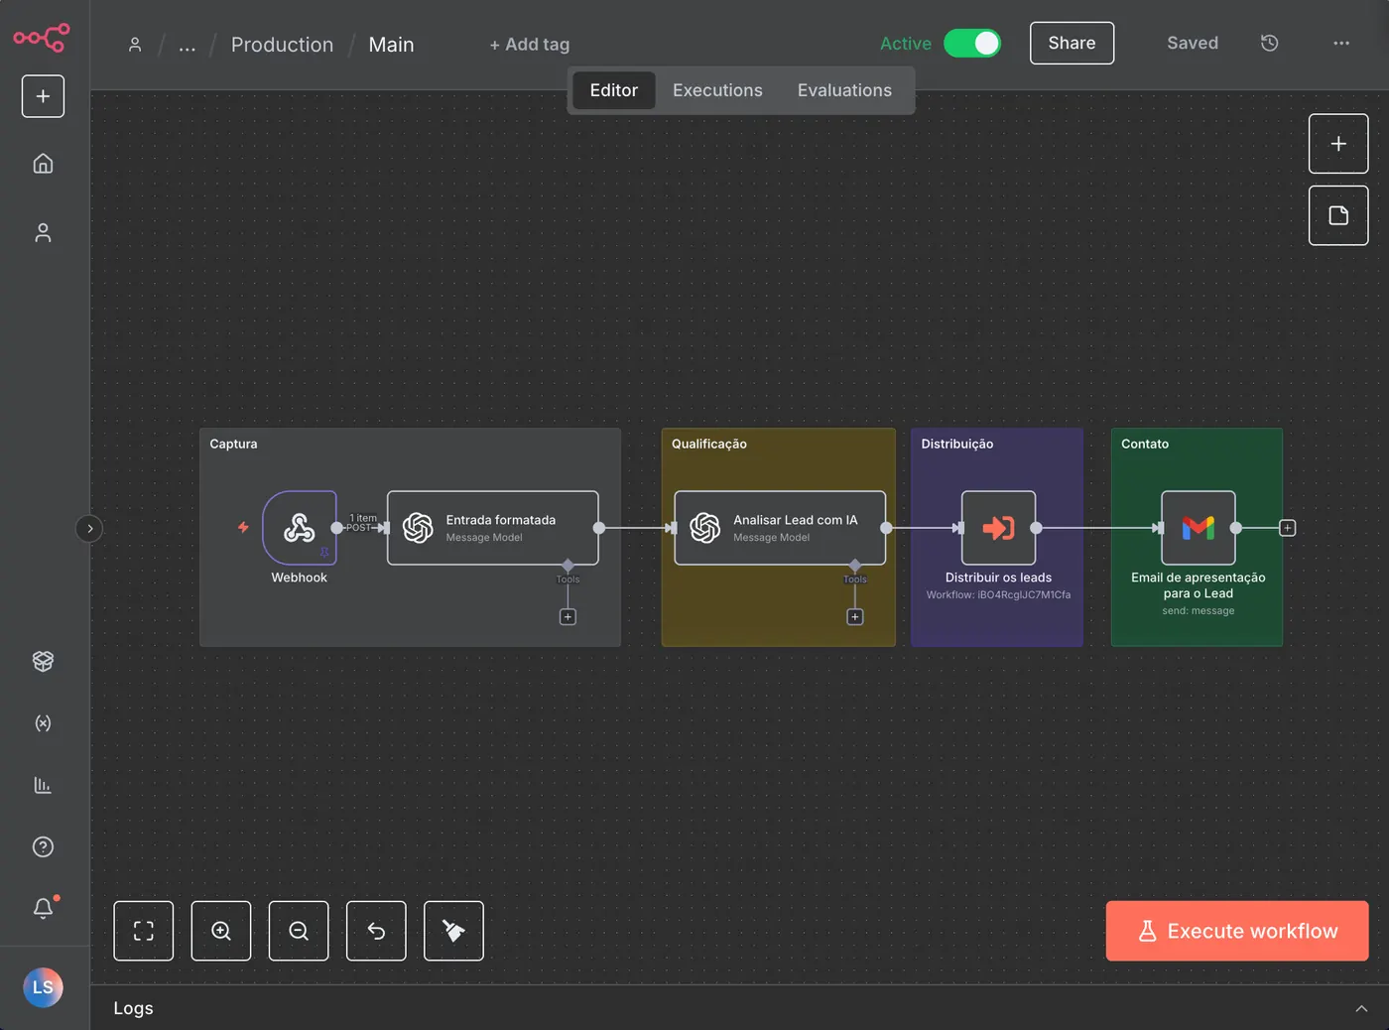Open the n8n logo home link
This screenshot has height=1030, width=1389.
coord(42,38)
